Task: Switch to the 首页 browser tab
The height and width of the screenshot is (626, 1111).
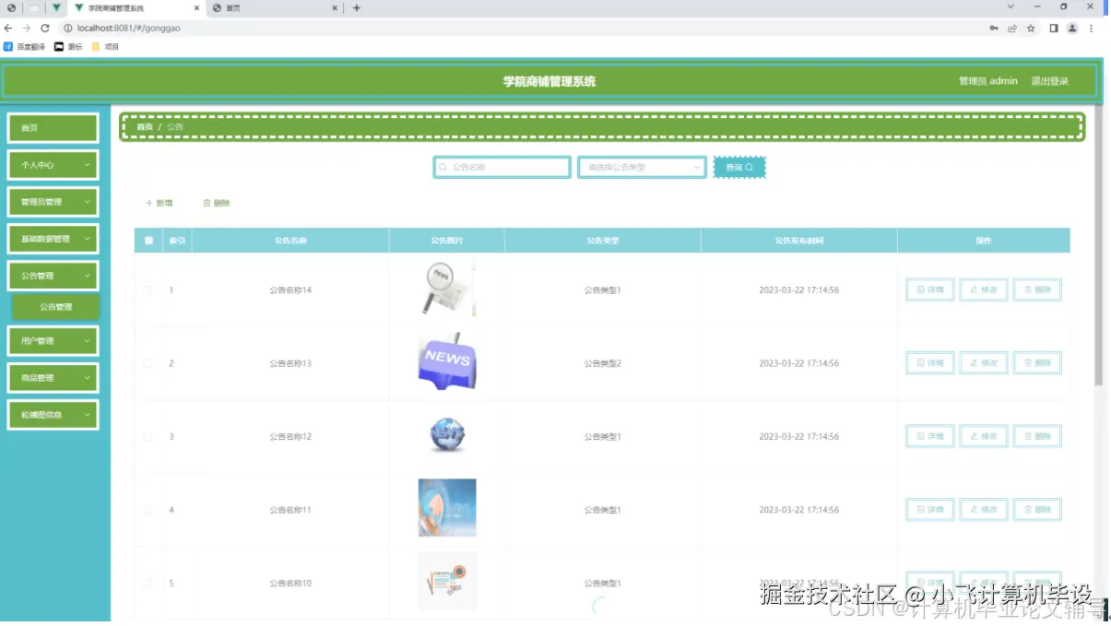Action: click(275, 8)
